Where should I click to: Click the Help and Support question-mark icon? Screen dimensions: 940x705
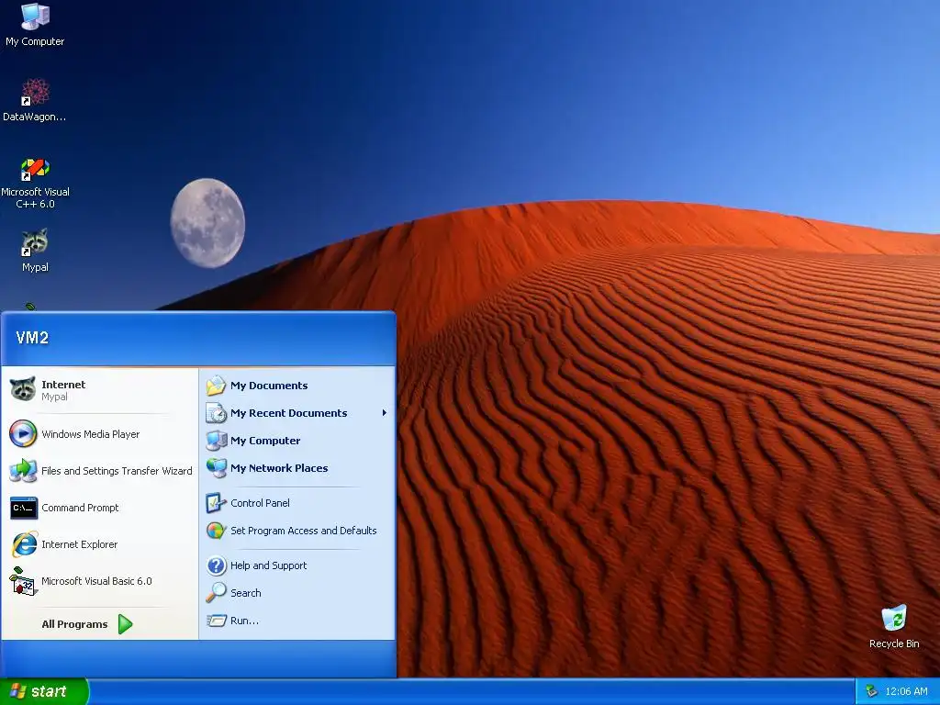click(216, 565)
